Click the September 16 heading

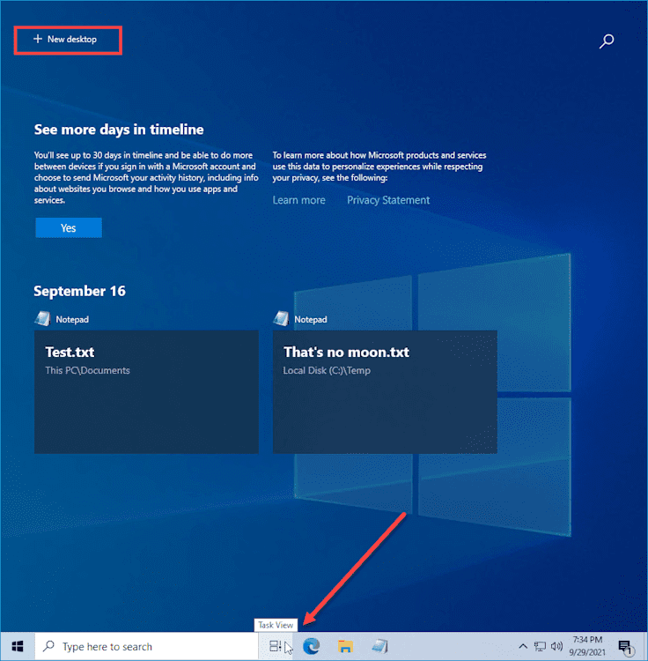79,292
